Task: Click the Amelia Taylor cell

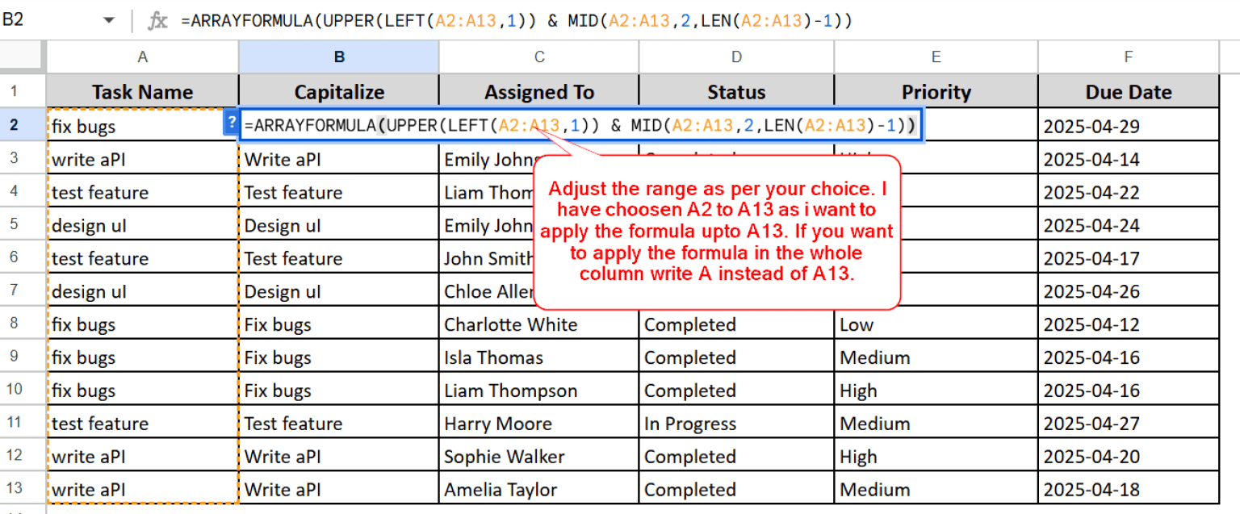Action: pyautogui.click(x=538, y=490)
